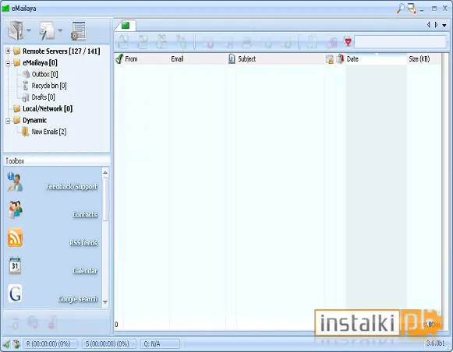Click the Calendar 31 icon
This screenshot has height=352, width=453.
tap(15, 266)
